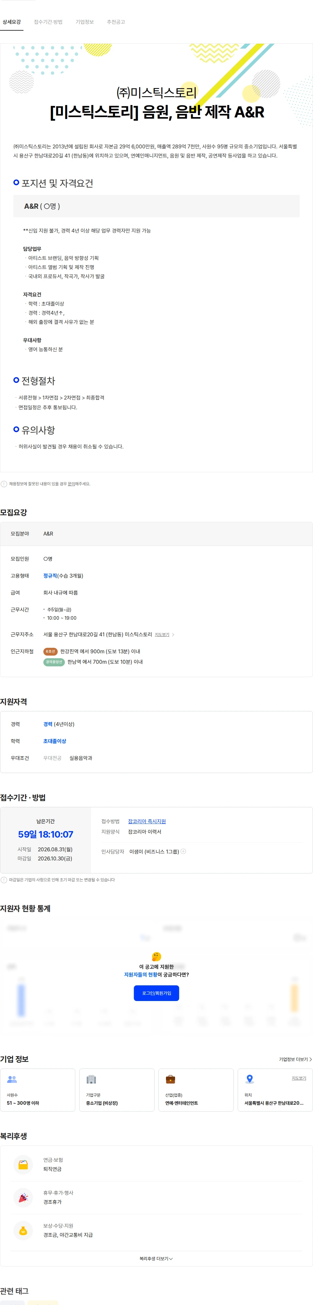Switch to the 상세요강 tab
Image resolution: width=313 pixels, height=1305 pixels.
click(12, 22)
